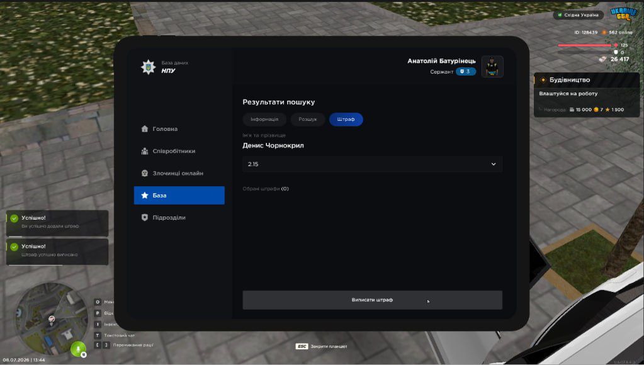Click the masked face icon beside Злочинці онлайн

click(x=145, y=173)
